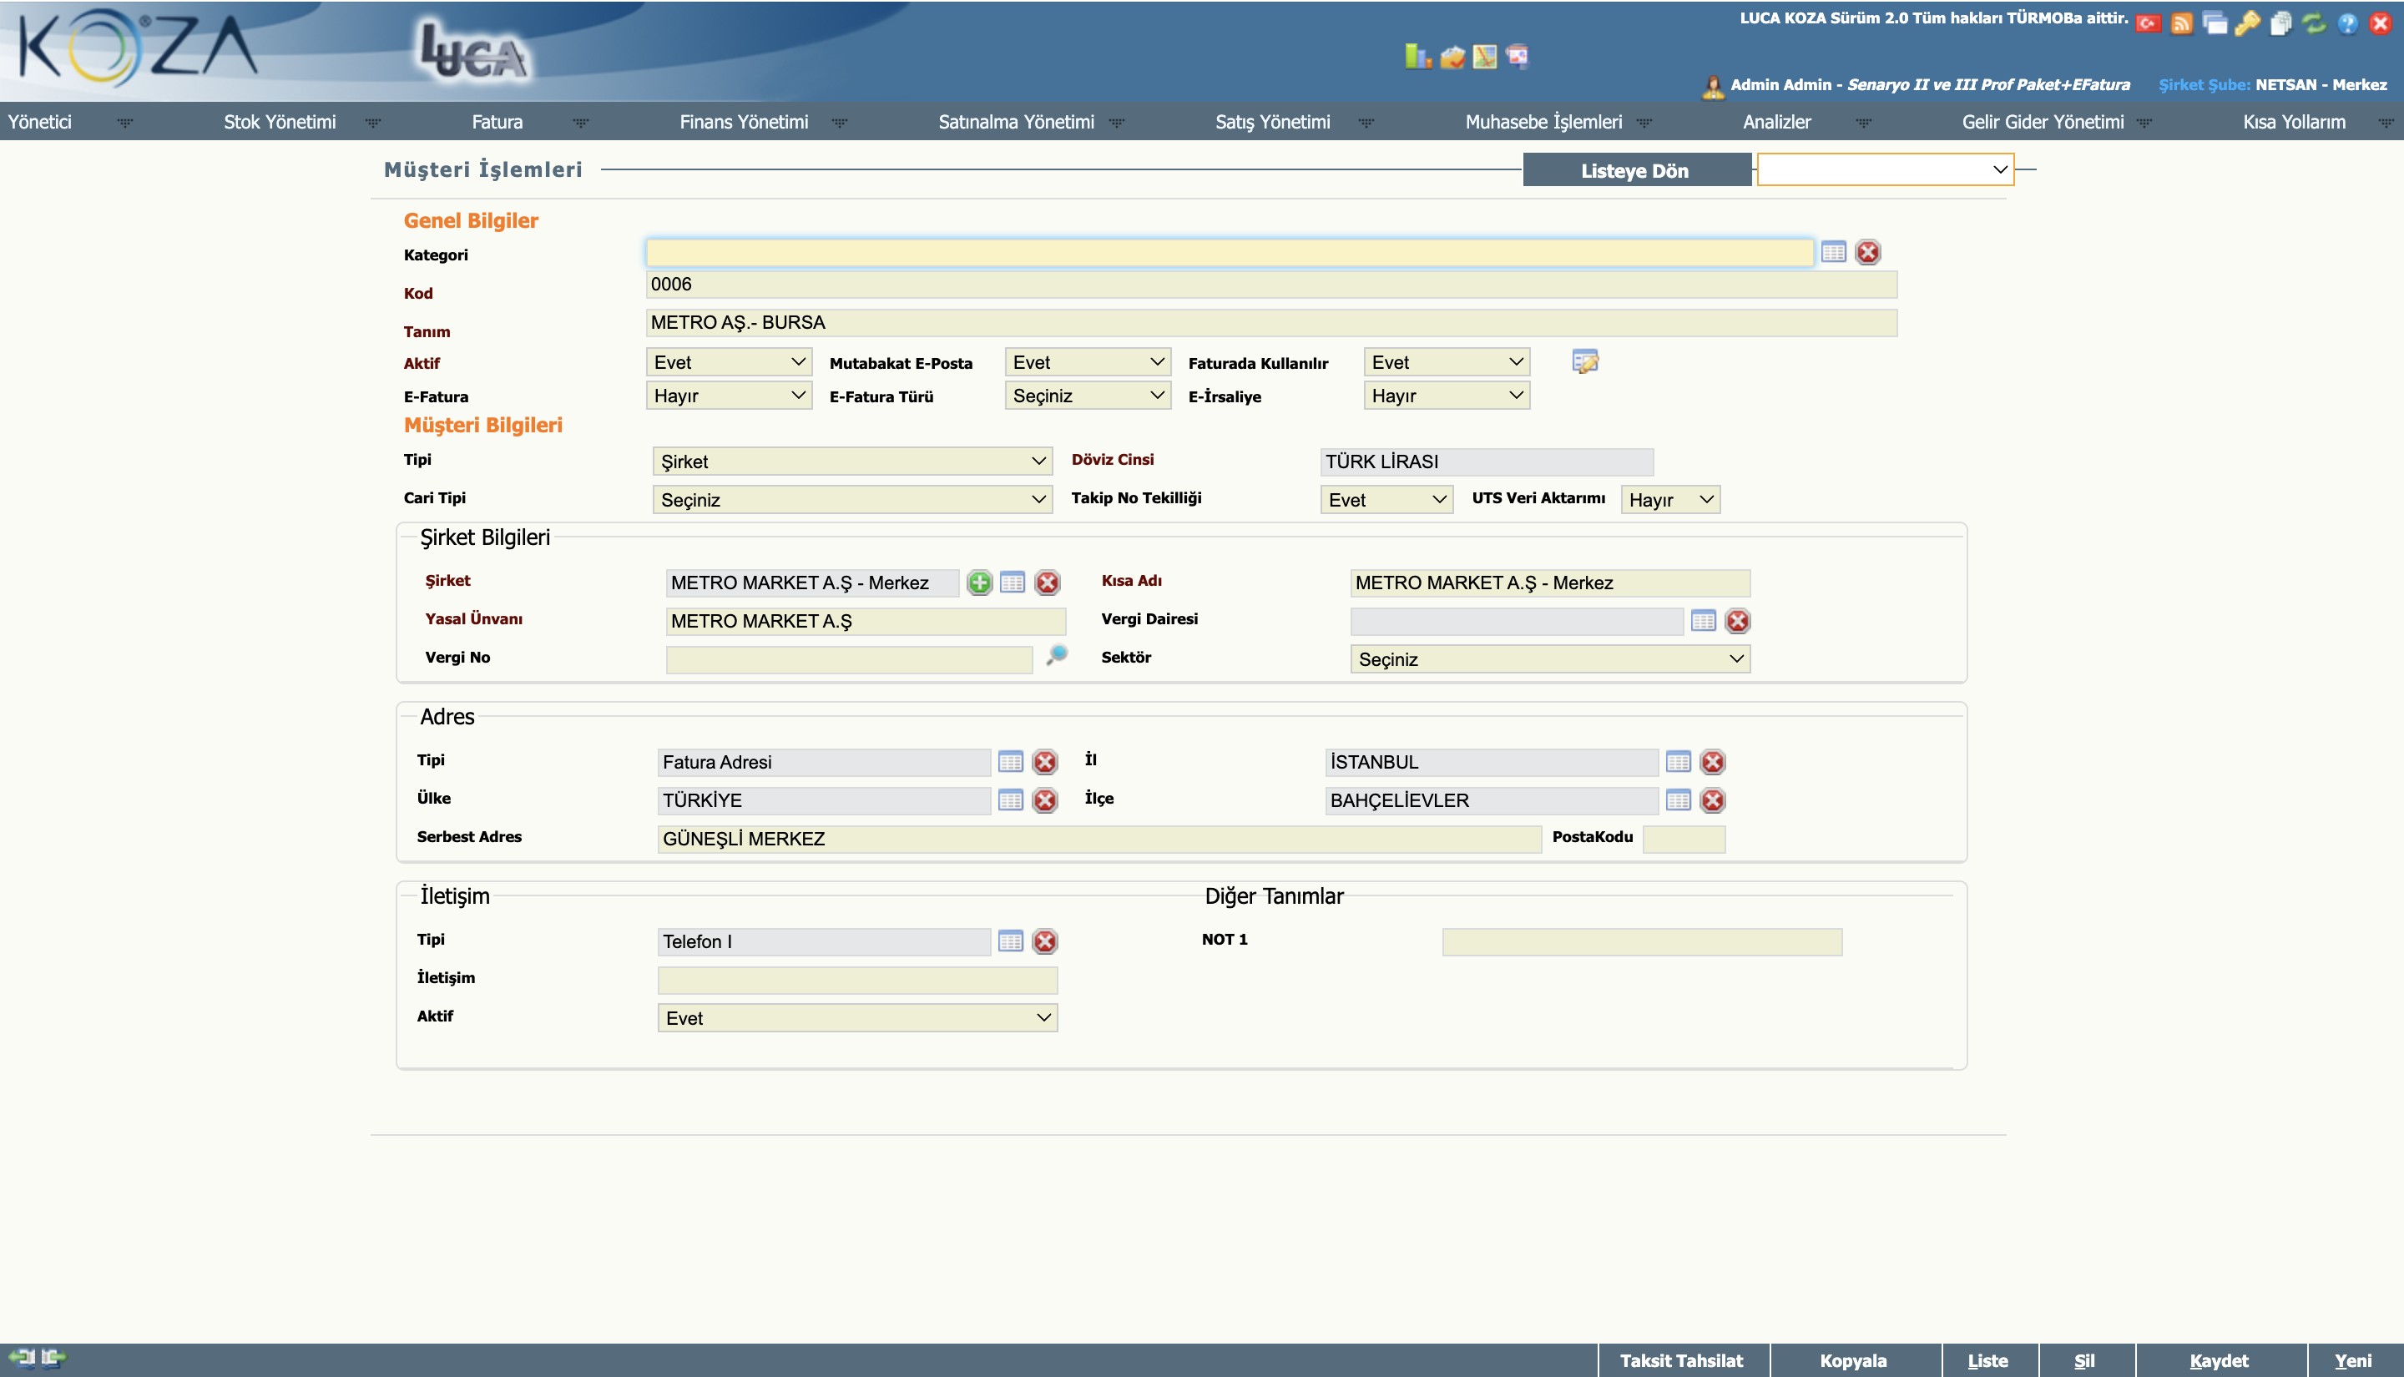Image resolution: width=2404 pixels, height=1377 pixels.
Task: Clear the Kategori field with red X
Action: [x=1868, y=253]
